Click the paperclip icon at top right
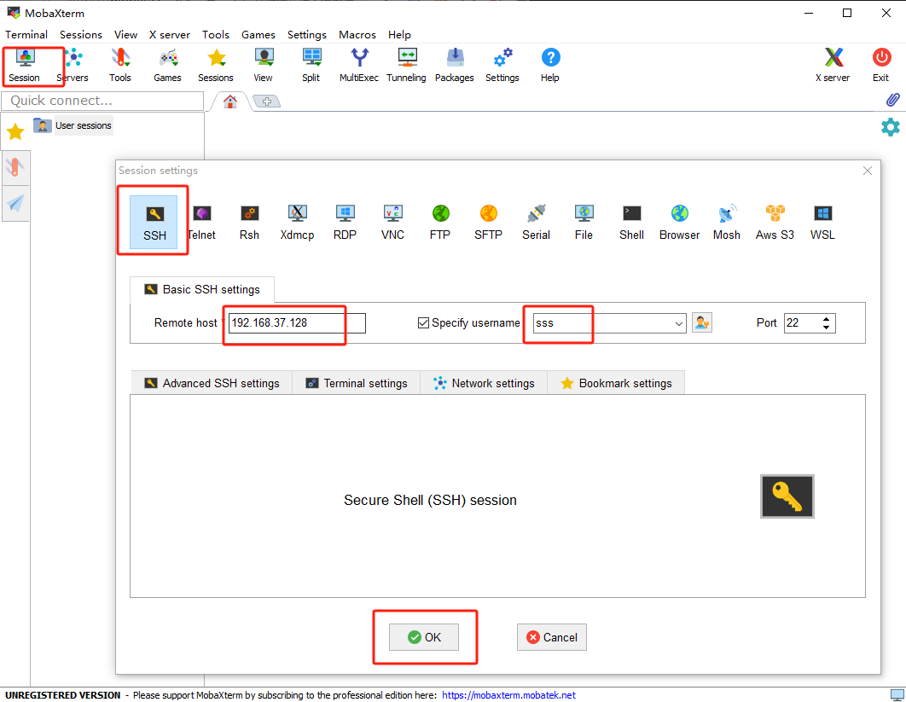Image resolution: width=906 pixels, height=702 pixels. pos(892,100)
